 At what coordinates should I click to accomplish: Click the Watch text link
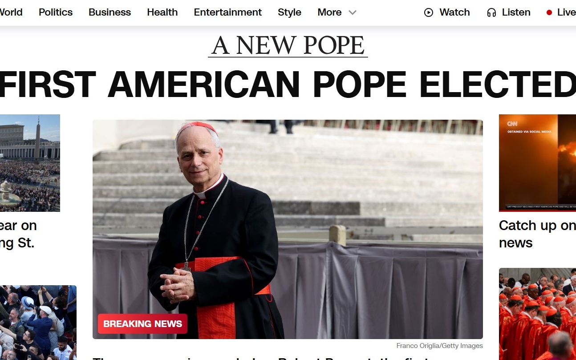454,12
